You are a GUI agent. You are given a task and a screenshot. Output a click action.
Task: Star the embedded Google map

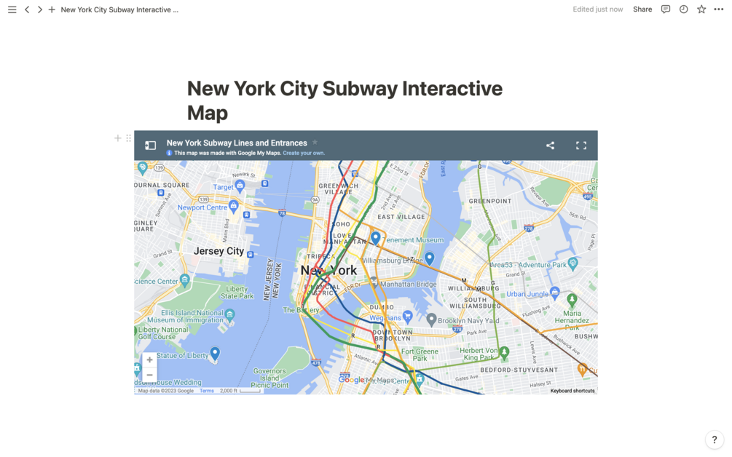[315, 142]
